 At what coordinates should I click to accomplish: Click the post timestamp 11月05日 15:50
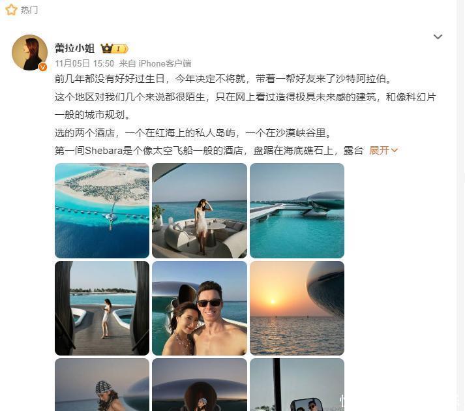coord(84,63)
